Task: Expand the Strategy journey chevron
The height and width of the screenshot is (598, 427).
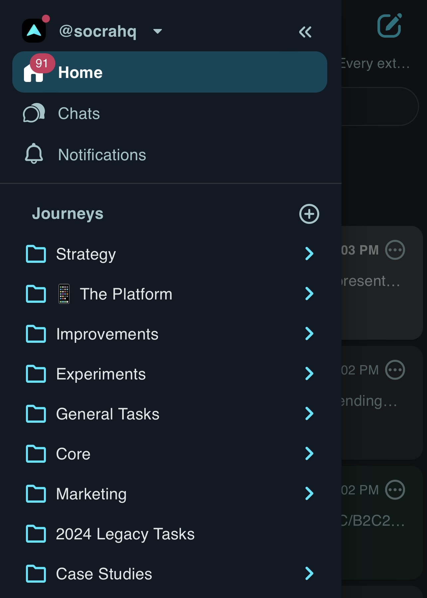Action: coord(309,254)
